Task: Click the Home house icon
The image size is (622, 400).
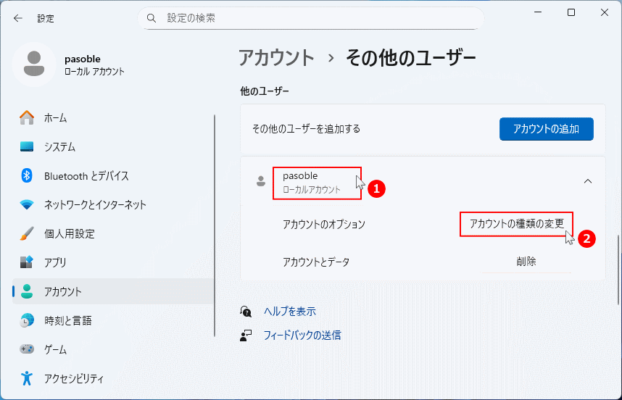Action: [x=27, y=117]
